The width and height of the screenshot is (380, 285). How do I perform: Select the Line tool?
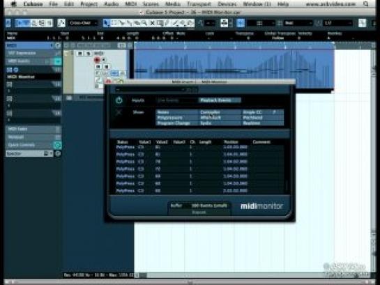pyautogui.click(x=175, y=23)
